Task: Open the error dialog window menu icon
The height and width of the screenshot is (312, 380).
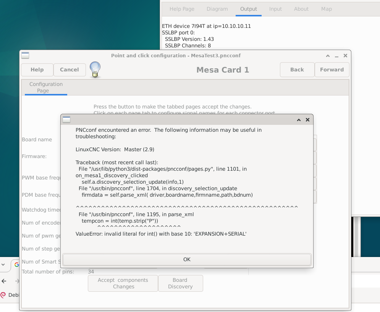Action: tap(66, 120)
